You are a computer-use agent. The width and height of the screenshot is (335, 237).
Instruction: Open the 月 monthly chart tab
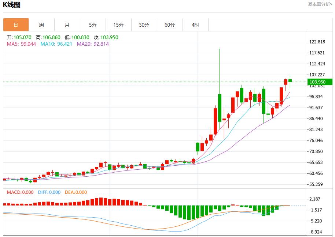tap(67, 25)
